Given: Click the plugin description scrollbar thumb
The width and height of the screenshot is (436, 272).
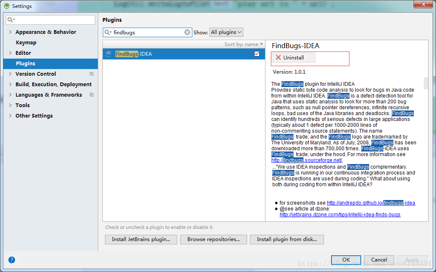Looking at the screenshot, I should click(426, 83).
